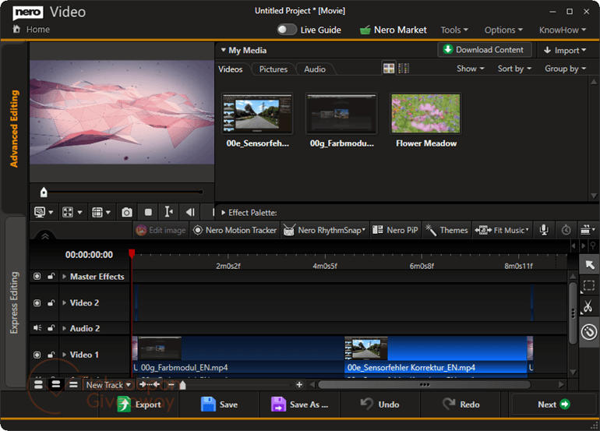Toggle the Live Guide switch

coord(287,30)
